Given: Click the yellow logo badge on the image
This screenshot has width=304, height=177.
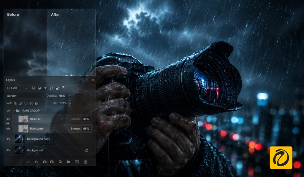Looking at the screenshot, I should point(281,158).
